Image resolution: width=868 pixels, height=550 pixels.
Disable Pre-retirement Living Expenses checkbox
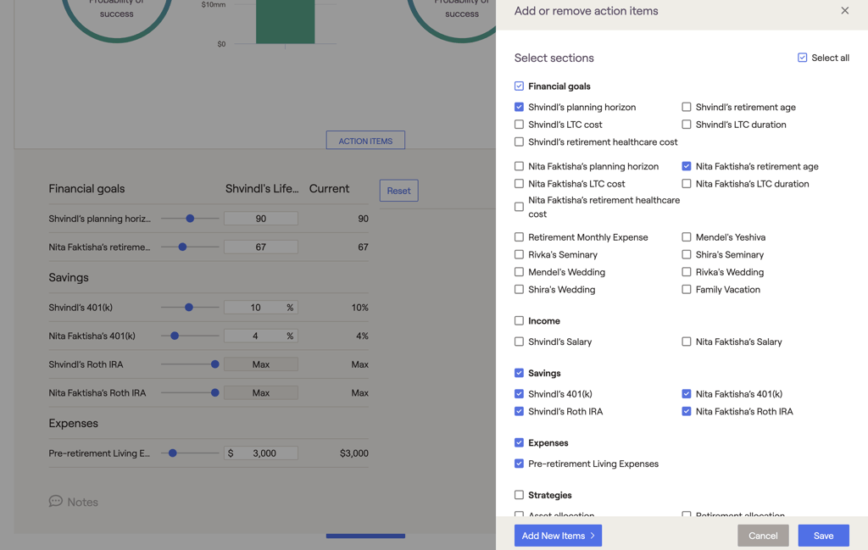[x=519, y=464]
